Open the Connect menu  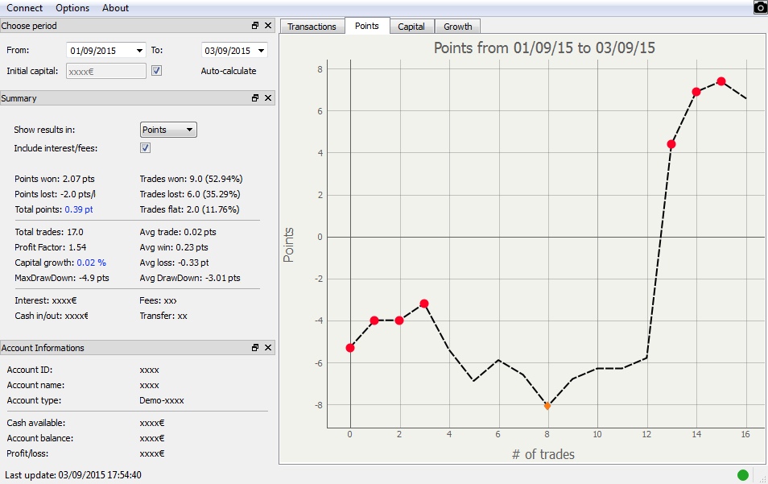(x=24, y=8)
